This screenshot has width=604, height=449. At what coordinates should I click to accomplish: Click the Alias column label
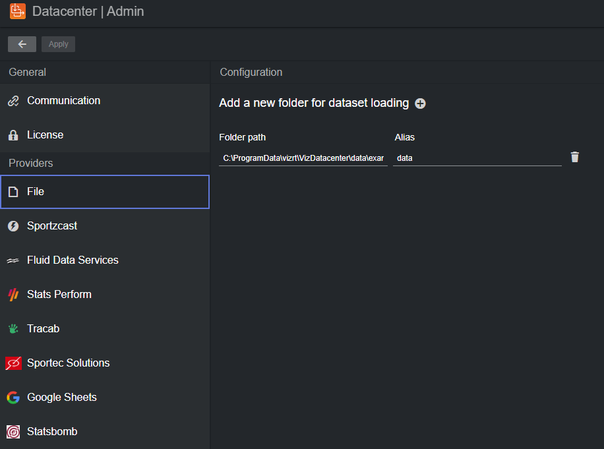click(404, 138)
